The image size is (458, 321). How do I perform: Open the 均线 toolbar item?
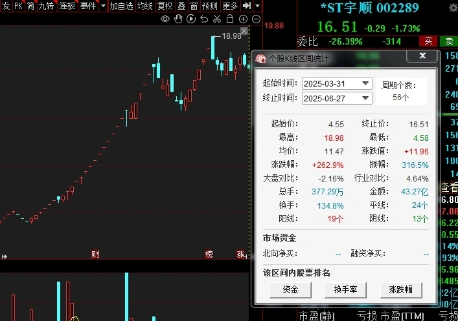(x=145, y=6)
